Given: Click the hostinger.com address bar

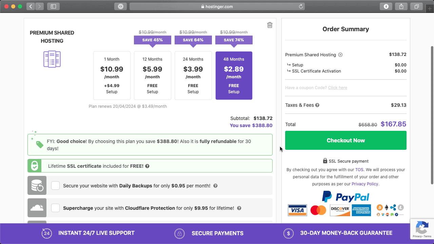Looking at the screenshot, I should coord(217,6).
